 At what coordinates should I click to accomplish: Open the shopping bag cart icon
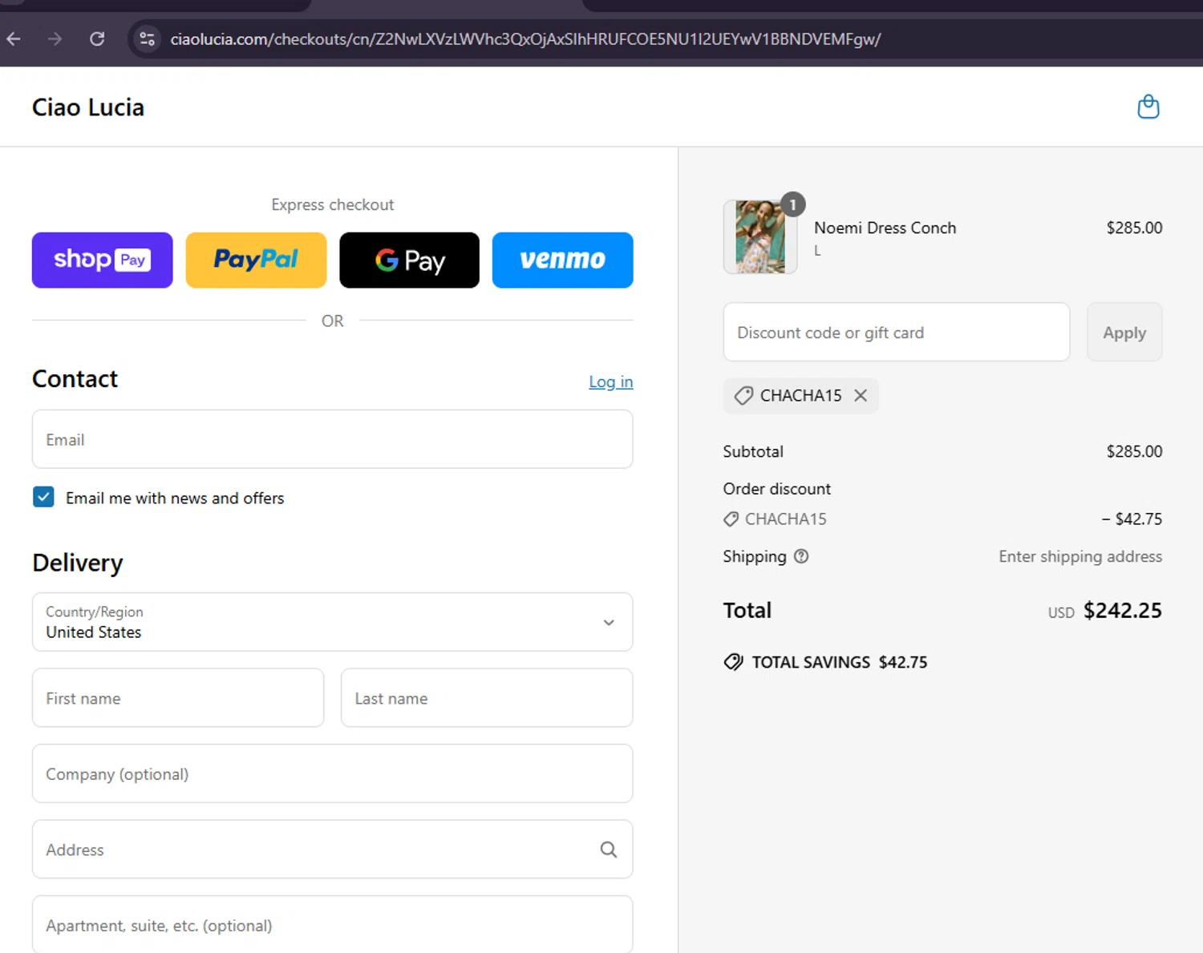(1148, 107)
